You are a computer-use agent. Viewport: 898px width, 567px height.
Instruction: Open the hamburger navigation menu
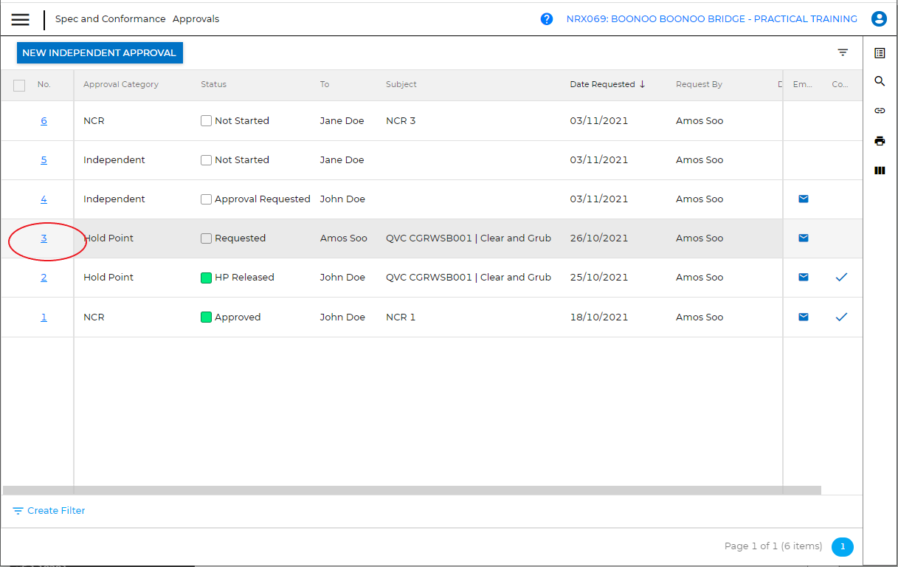coord(21,20)
